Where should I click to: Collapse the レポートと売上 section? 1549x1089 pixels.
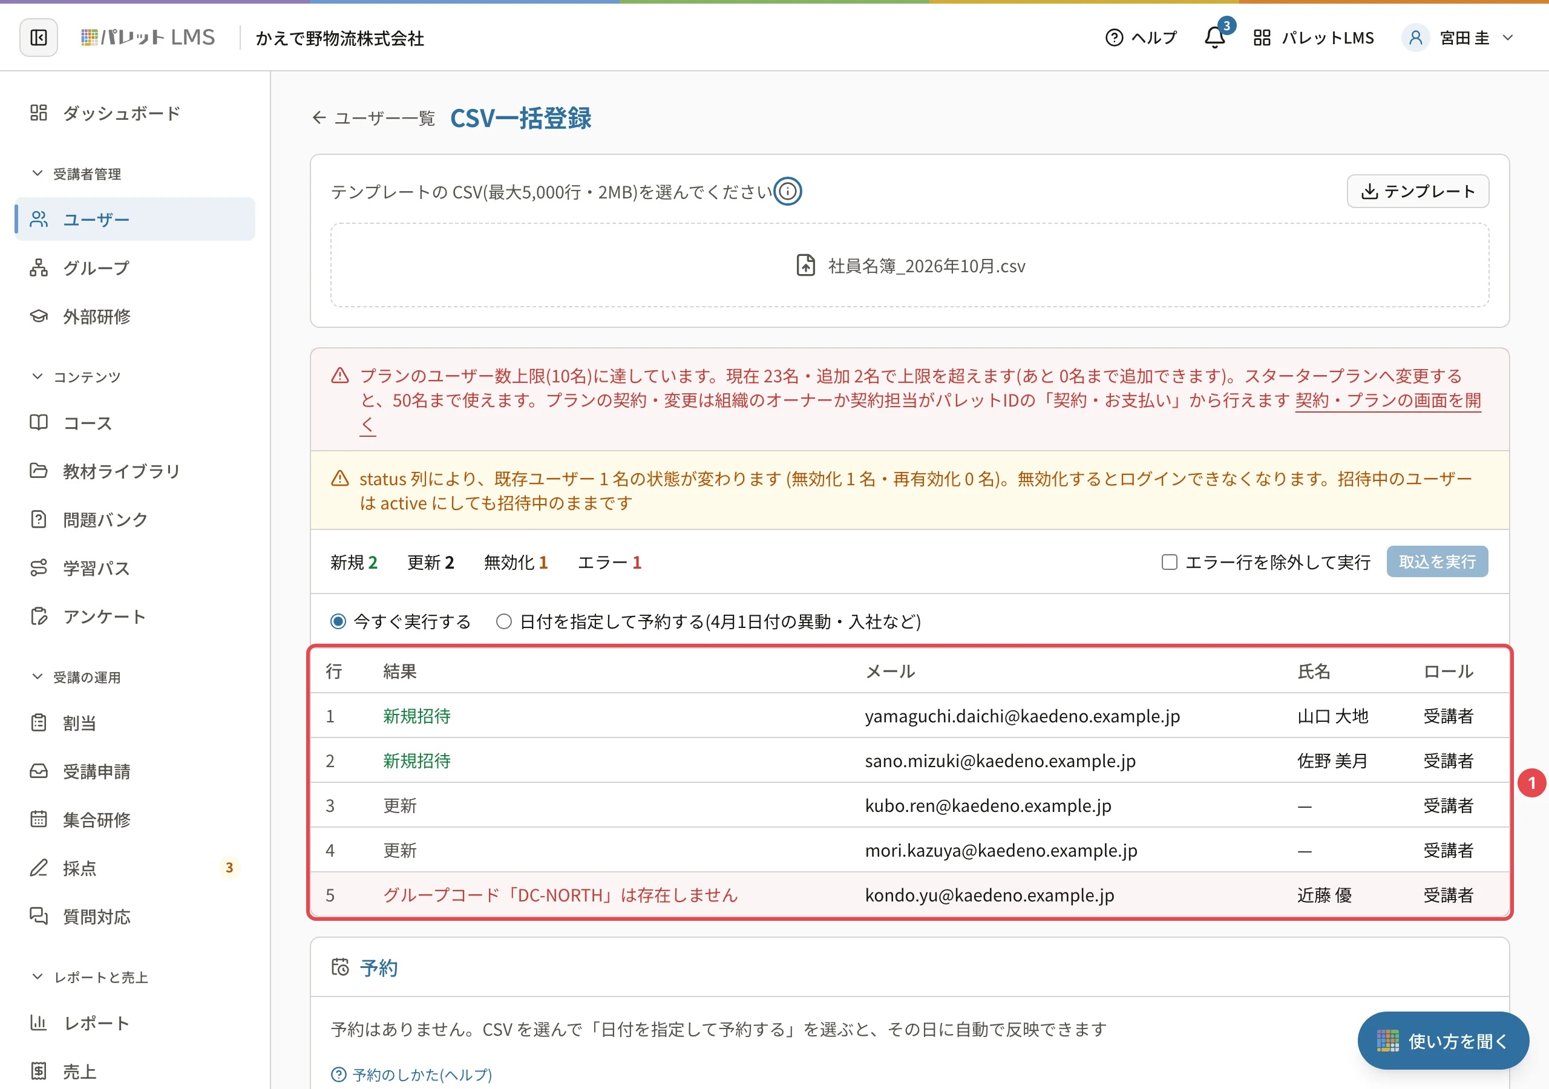[x=90, y=977]
